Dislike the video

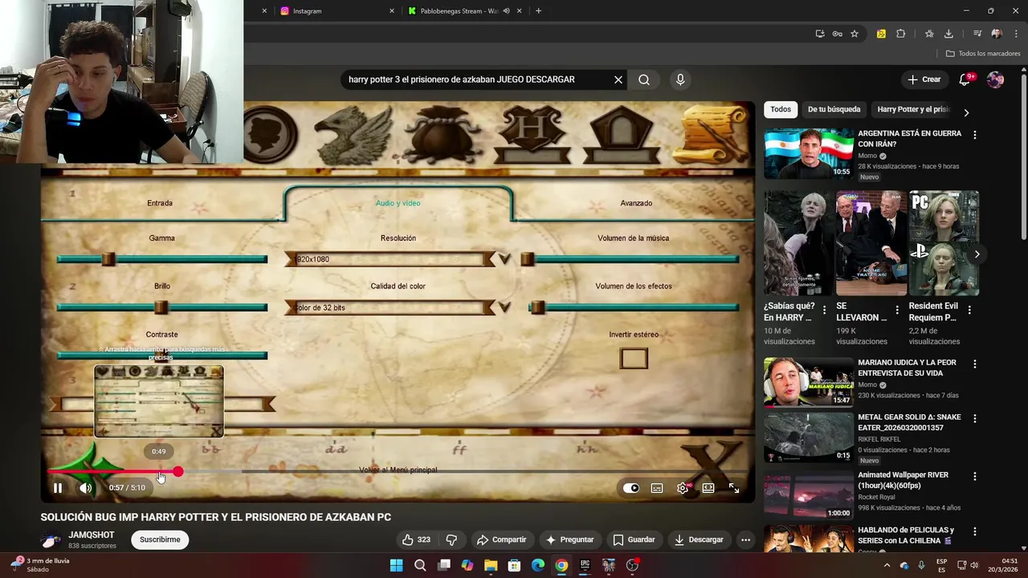(x=451, y=539)
